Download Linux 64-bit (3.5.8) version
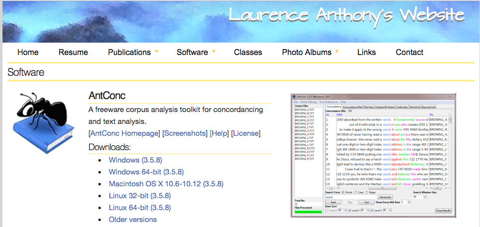480x227 pixels. click(140, 208)
